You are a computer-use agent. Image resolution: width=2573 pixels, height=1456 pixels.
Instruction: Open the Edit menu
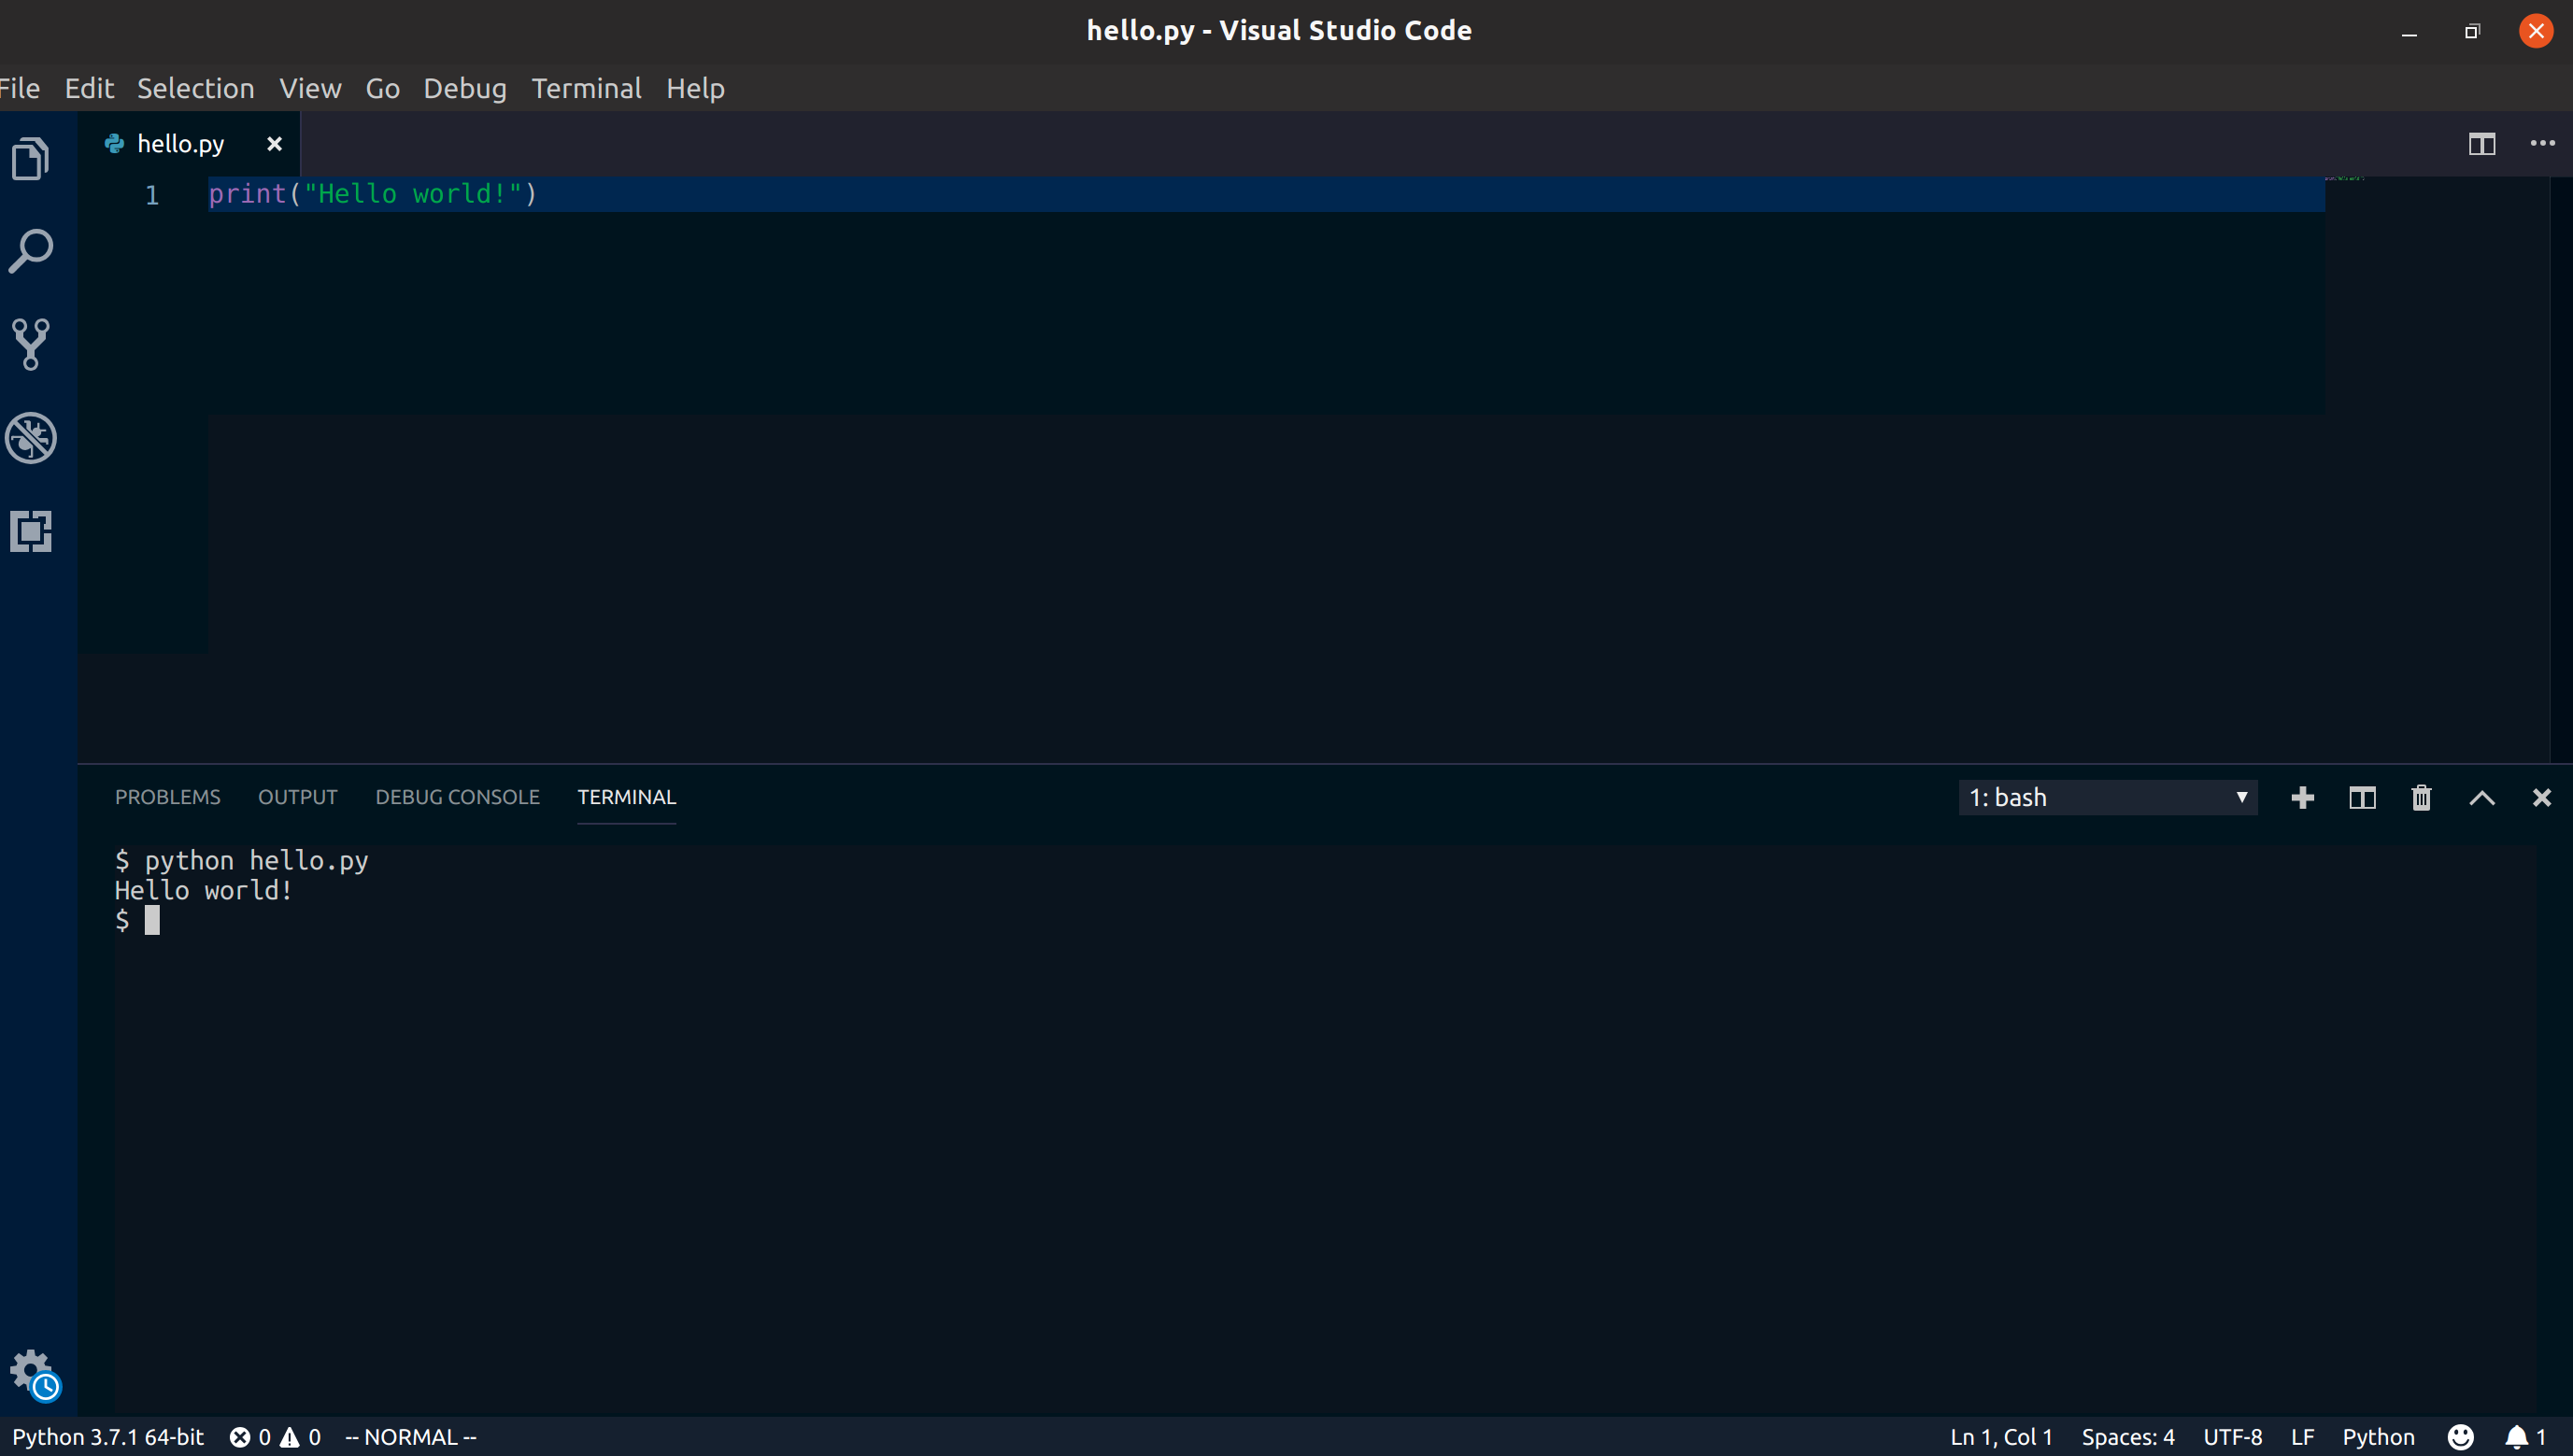[x=89, y=88]
